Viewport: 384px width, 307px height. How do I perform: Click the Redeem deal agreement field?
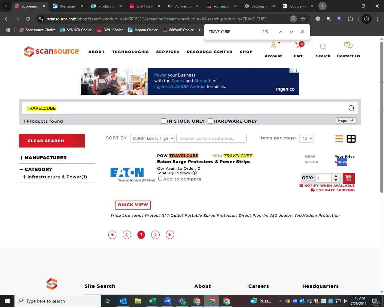[x=211, y=138]
